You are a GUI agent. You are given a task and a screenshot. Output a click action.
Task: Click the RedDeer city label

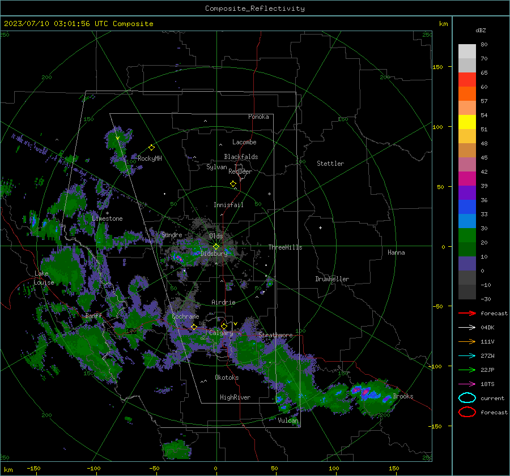pos(240,171)
